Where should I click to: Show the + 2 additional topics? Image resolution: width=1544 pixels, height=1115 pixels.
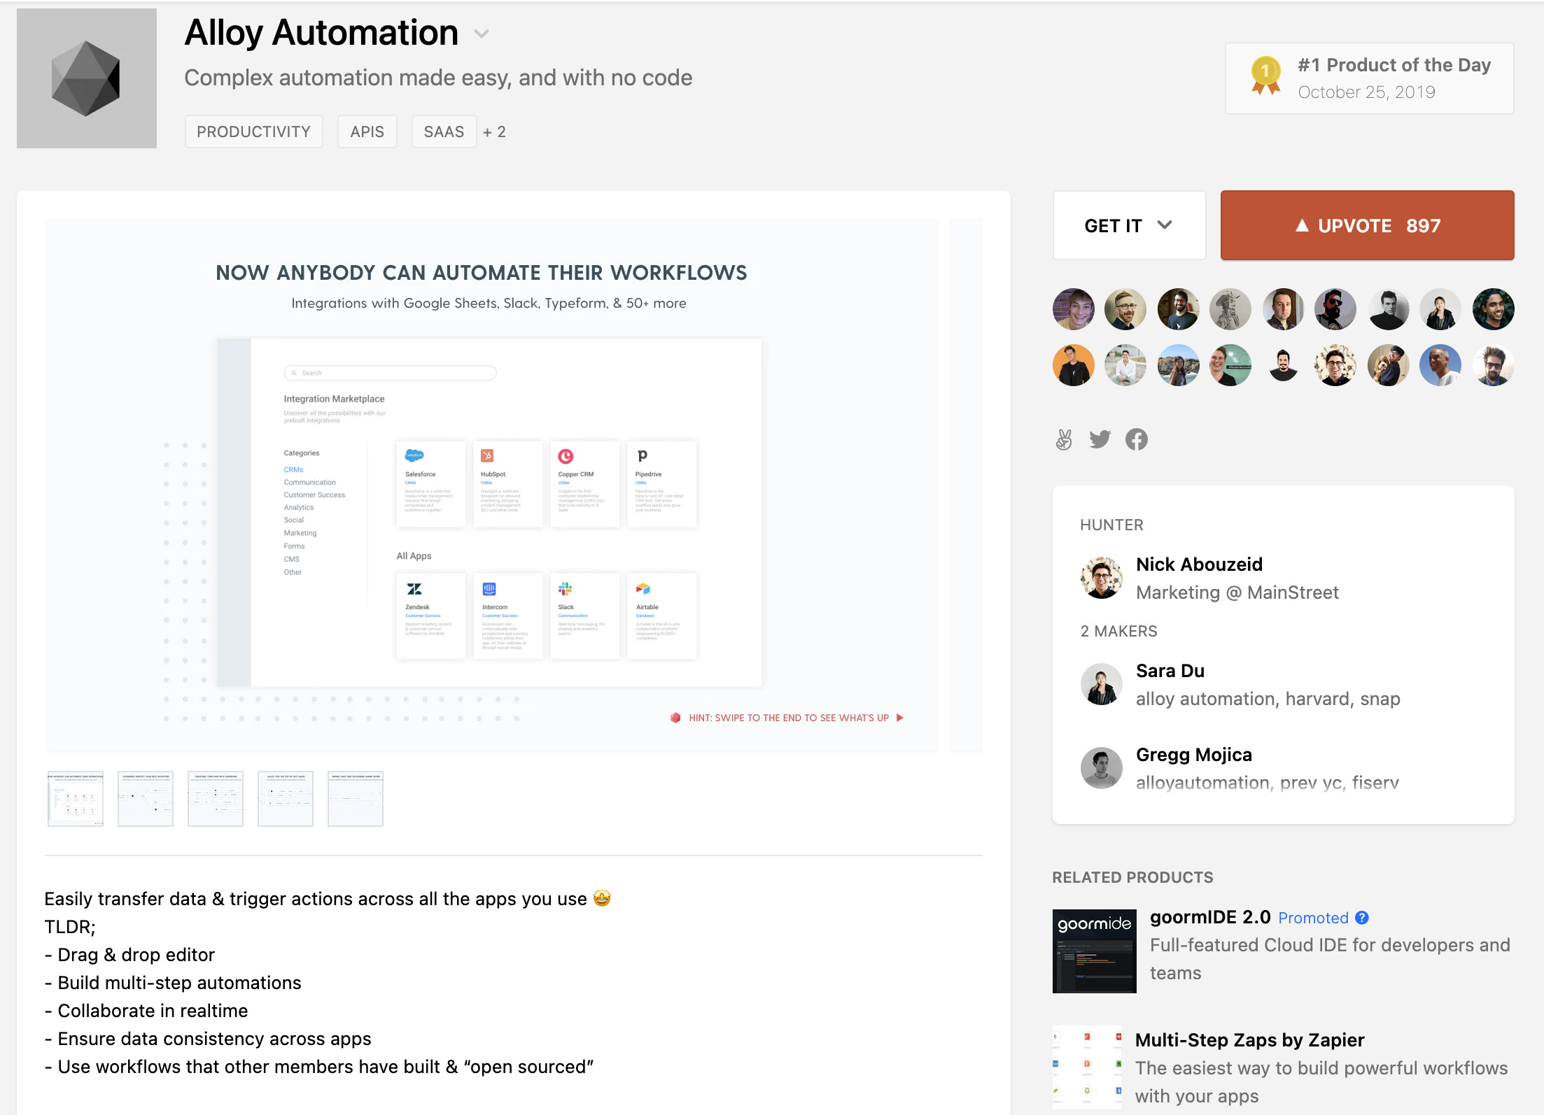tap(494, 132)
